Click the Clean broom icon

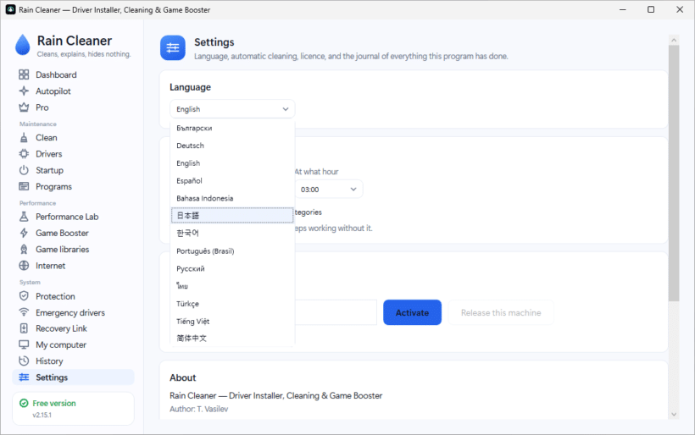24,138
